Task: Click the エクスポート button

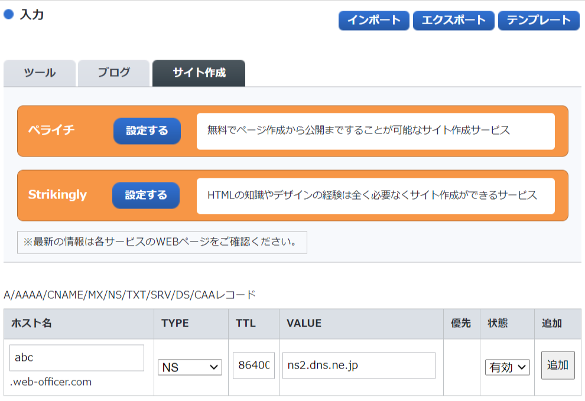Action: click(454, 20)
